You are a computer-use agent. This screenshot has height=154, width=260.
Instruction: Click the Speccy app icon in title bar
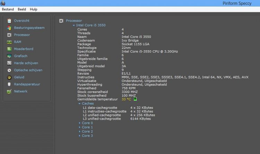(3, 3)
